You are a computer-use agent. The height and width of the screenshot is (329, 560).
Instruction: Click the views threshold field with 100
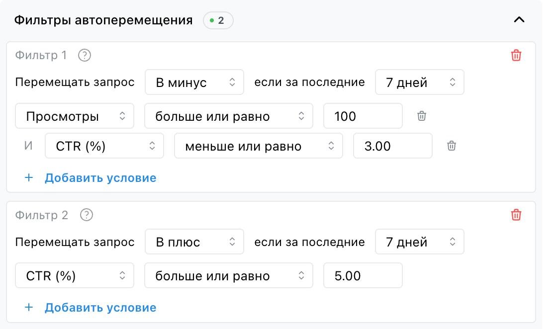click(x=363, y=116)
